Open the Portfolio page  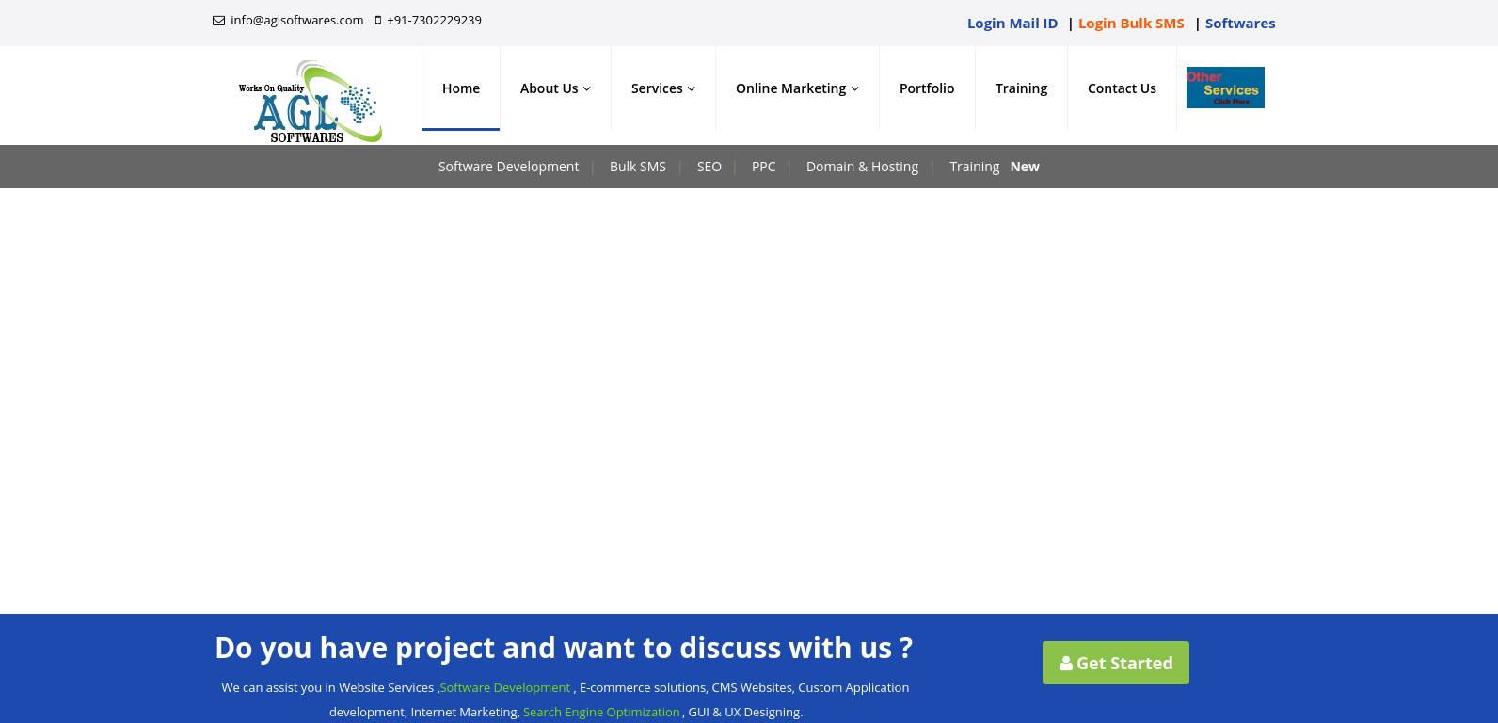926,88
